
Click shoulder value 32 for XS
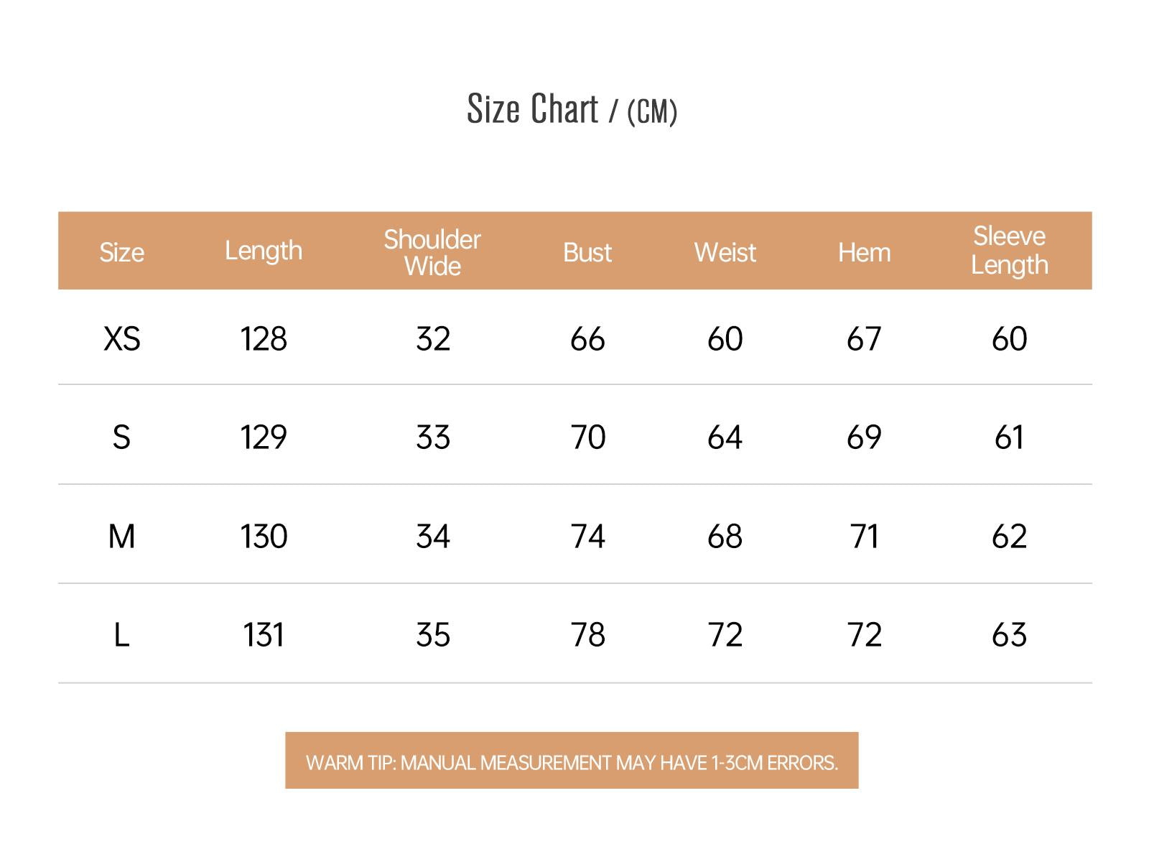pyautogui.click(x=432, y=338)
